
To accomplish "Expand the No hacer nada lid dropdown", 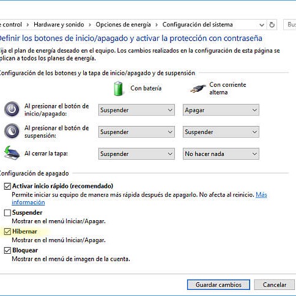I will [221, 154].
